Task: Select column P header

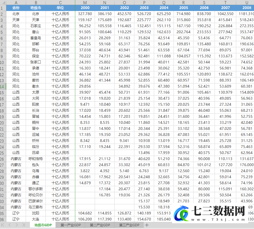Action: pyautogui.click(x=144, y=2)
